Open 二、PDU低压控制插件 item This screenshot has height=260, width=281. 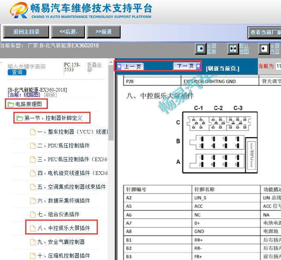point(63,145)
